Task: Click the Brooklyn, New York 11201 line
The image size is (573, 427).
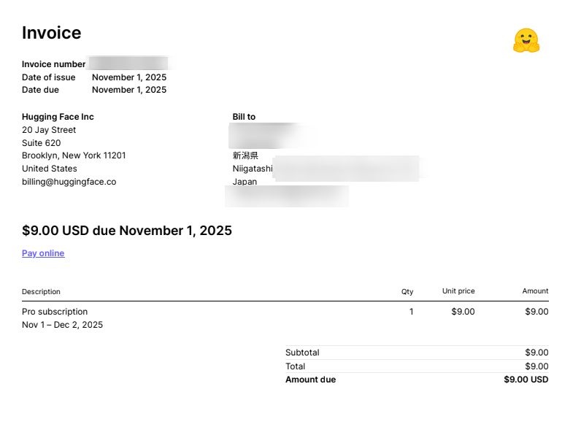Action: pos(74,155)
